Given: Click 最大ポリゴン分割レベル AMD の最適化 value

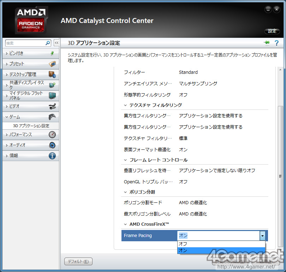Looking at the screenshot, I should 193,214.
